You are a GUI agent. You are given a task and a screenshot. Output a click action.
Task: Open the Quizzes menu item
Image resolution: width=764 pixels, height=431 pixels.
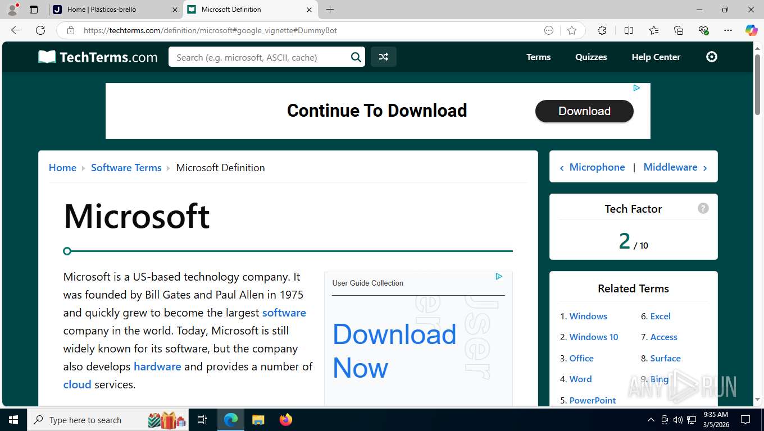click(591, 57)
